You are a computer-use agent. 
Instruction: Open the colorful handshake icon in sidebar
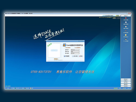pyautogui.click(x=126, y=31)
